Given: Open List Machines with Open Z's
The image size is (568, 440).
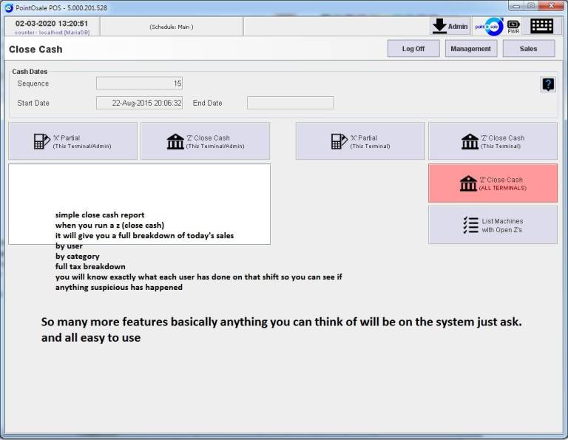Looking at the screenshot, I should [493, 225].
